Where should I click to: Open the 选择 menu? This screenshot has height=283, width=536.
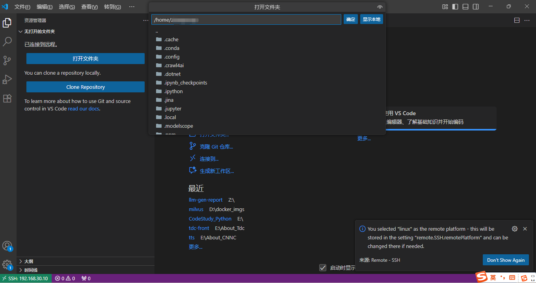(x=67, y=7)
